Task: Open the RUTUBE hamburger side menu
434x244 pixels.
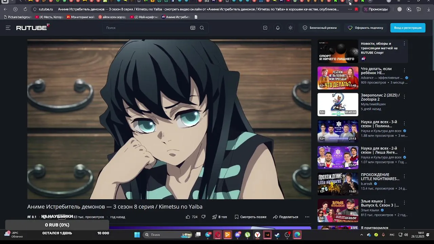Action: click(8, 28)
